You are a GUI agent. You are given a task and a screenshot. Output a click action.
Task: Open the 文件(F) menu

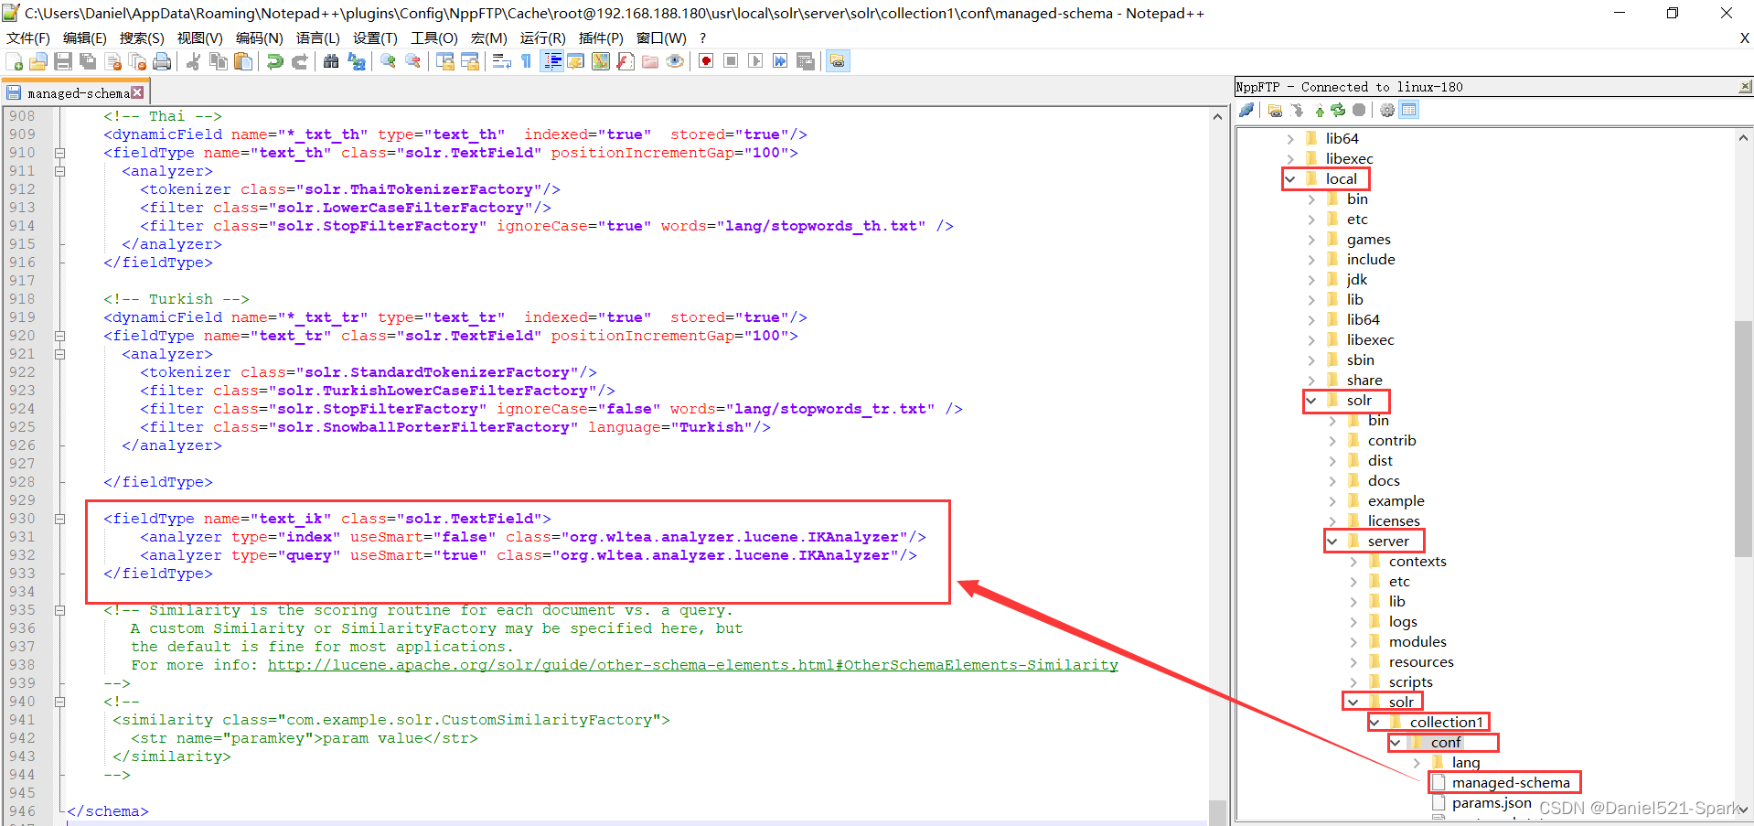coord(28,38)
